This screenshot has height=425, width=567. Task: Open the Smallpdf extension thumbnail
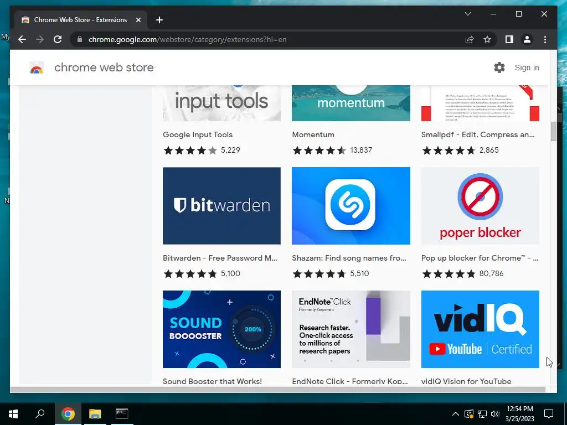[x=480, y=103]
